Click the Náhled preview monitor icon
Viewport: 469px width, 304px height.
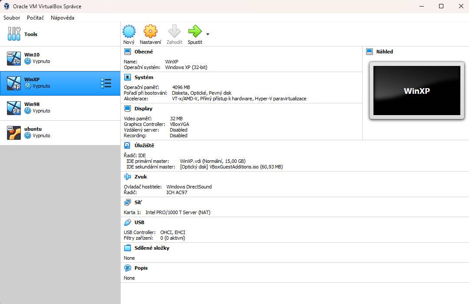(370, 52)
